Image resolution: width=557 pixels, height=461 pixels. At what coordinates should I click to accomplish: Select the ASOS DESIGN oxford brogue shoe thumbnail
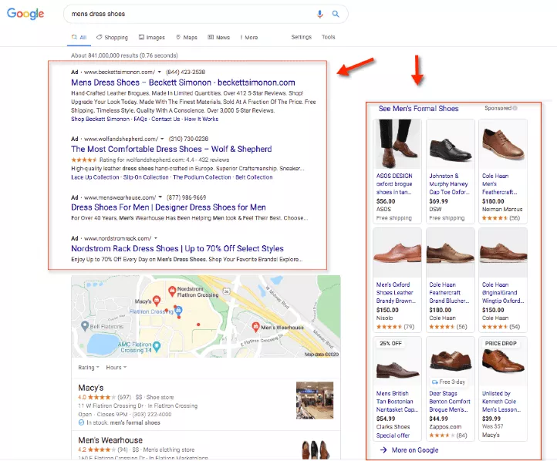[394, 144]
